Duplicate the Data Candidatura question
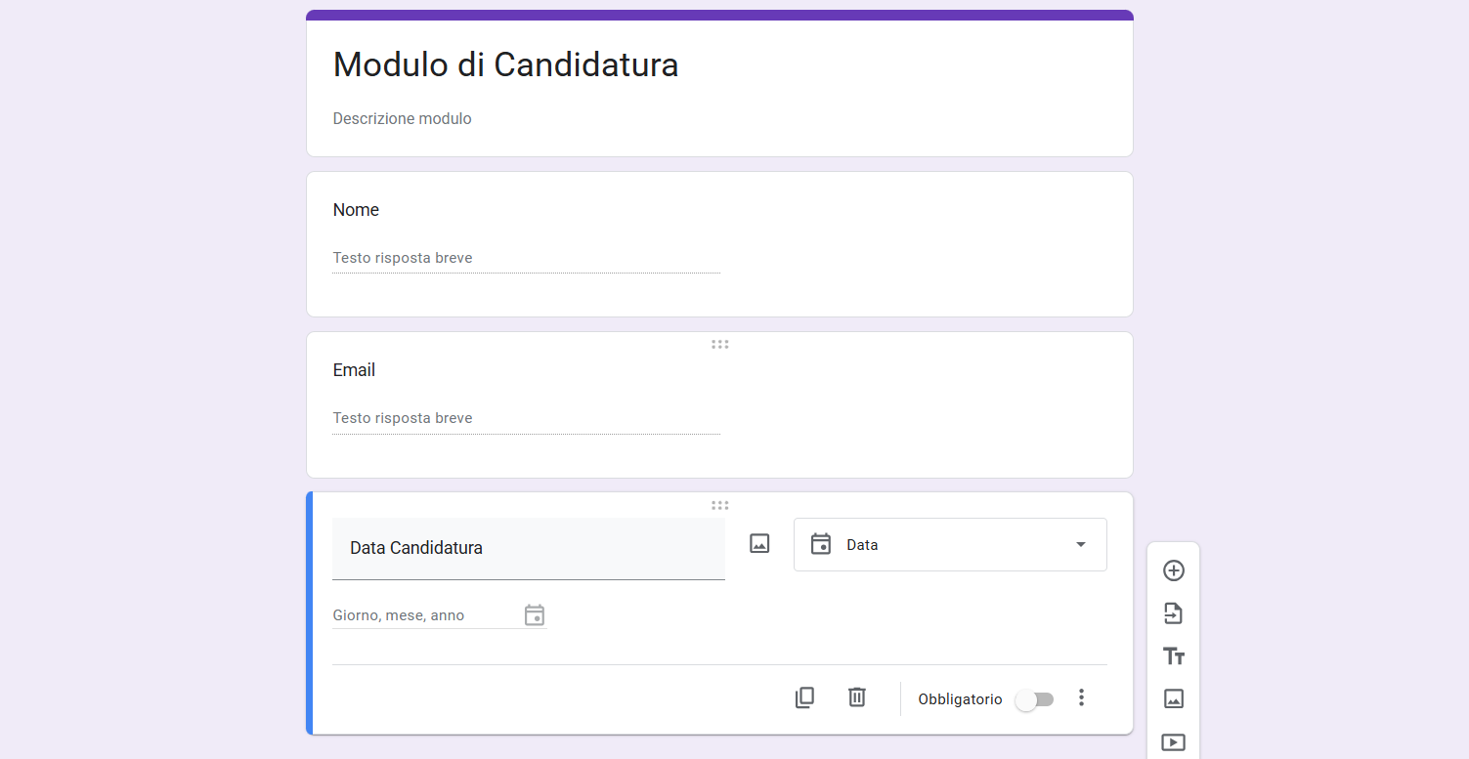The height and width of the screenshot is (759, 1469). click(x=804, y=697)
